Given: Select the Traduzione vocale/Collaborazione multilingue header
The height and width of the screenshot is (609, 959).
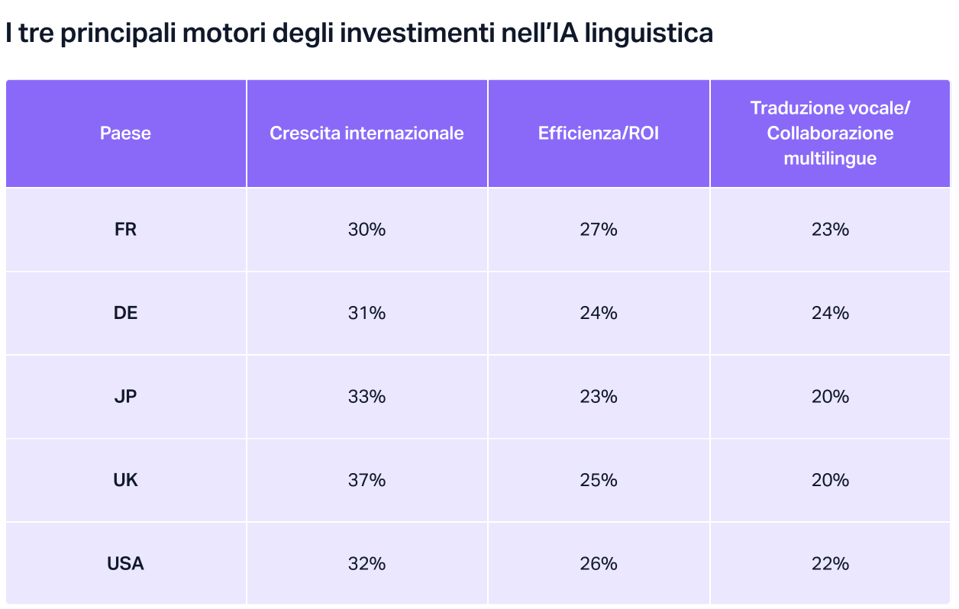Looking at the screenshot, I should 830,134.
